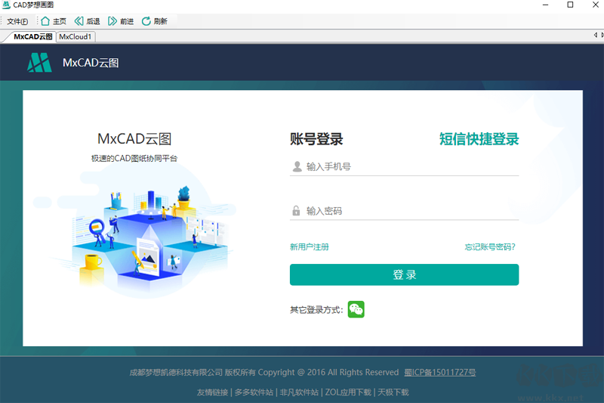Open the 蜀ICP备15011727号 link
The image size is (604, 403).
pyautogui.click(x=440, y=372)
